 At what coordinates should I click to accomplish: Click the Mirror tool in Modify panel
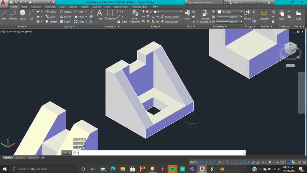(x=65, y=17)
